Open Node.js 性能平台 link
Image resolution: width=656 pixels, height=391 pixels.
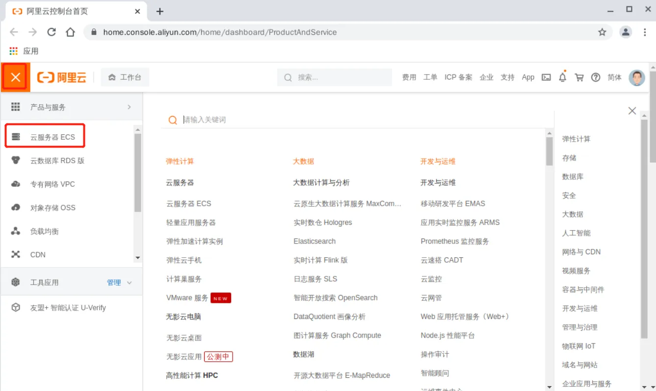(x=447, y=336)
